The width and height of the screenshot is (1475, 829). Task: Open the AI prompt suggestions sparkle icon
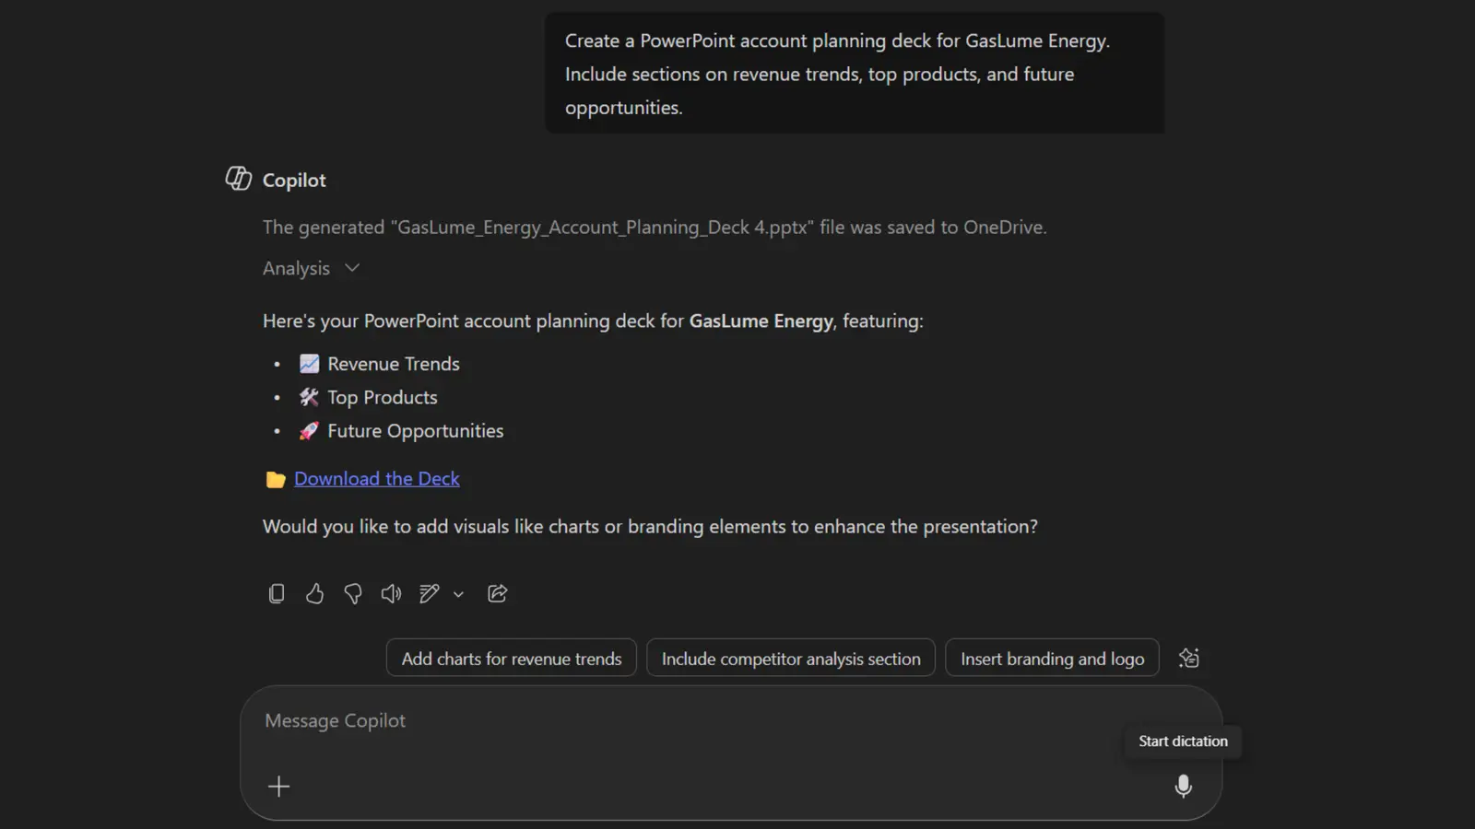click(x=1188, y=657)
